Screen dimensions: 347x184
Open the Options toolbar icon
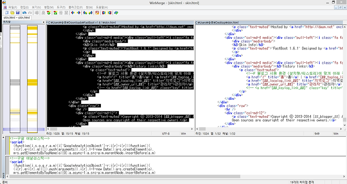97,13
